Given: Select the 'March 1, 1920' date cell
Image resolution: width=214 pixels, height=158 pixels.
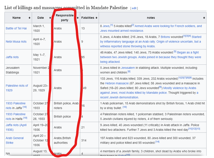Looking at the screenshot, I should point(42,28).
